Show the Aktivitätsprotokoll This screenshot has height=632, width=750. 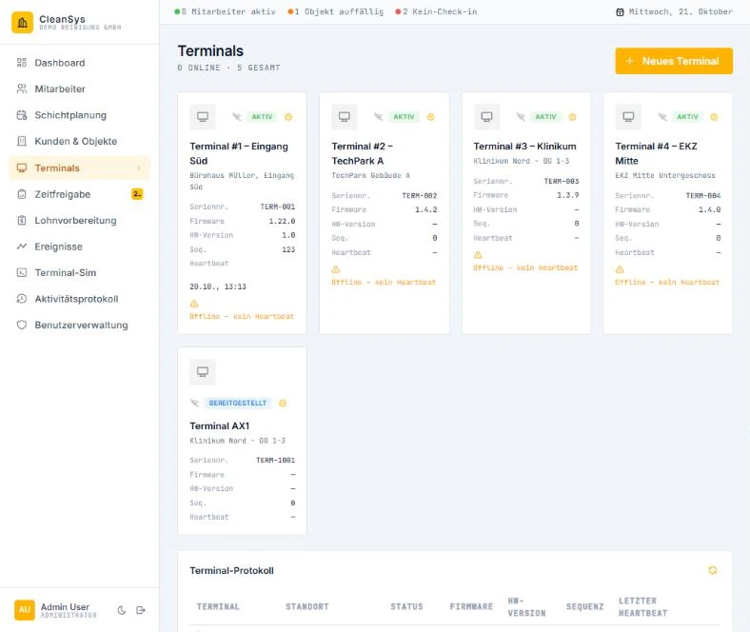79,299
